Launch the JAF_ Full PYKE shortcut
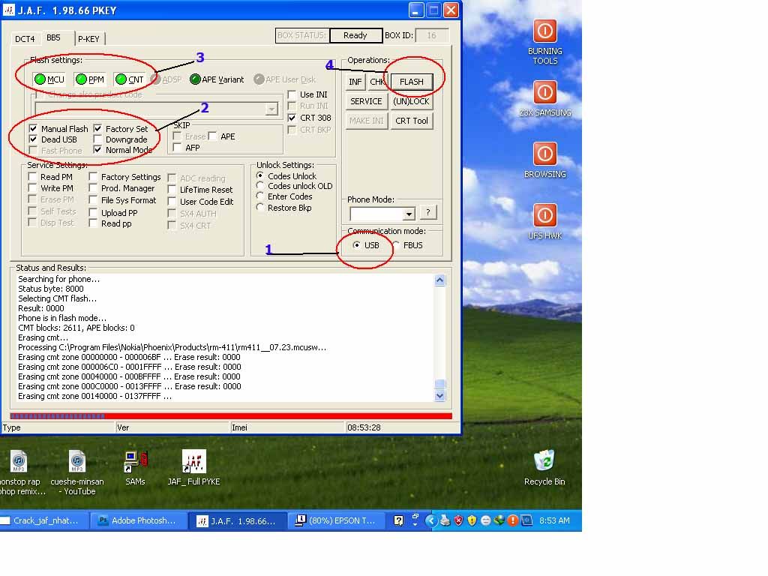 point(193,461)
